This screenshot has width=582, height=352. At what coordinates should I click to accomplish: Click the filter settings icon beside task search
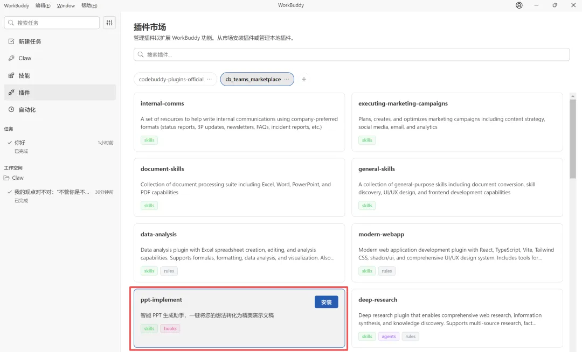[109, 23]
